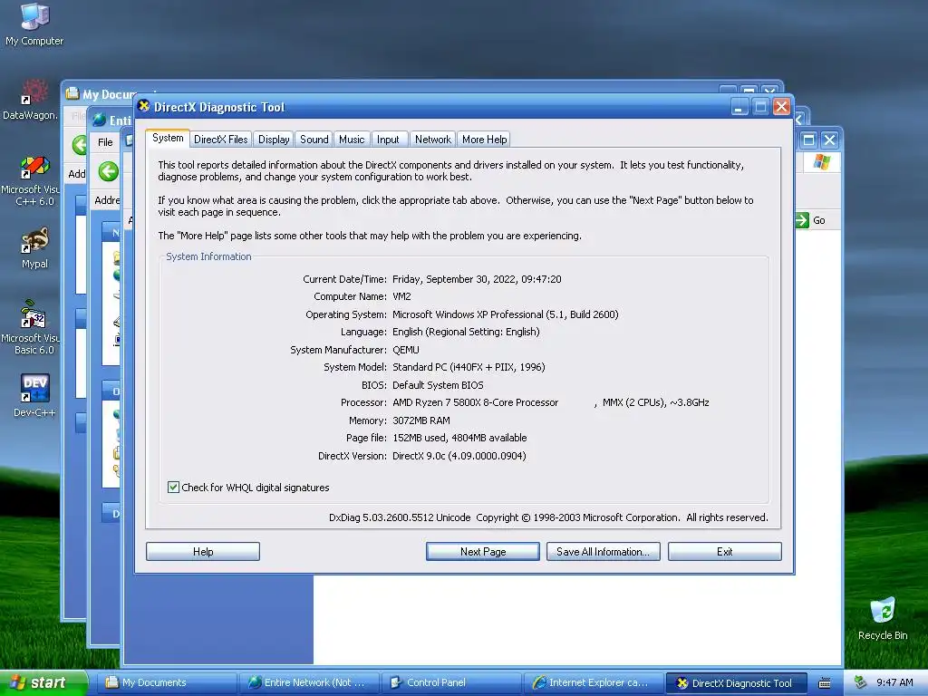Viewport: 928px width, 696px height.
Task: Switch to Internet Explorer taskbar button
Action: pyautogui.click(x=594, y=682)
